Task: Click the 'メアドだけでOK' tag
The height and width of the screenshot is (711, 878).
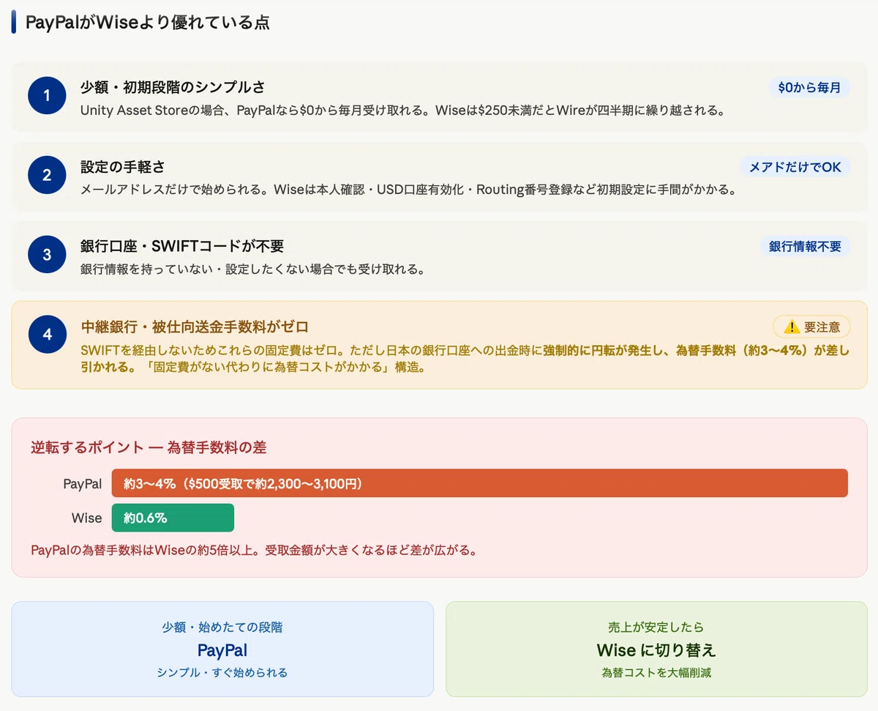Action: (x=795, y=167)
